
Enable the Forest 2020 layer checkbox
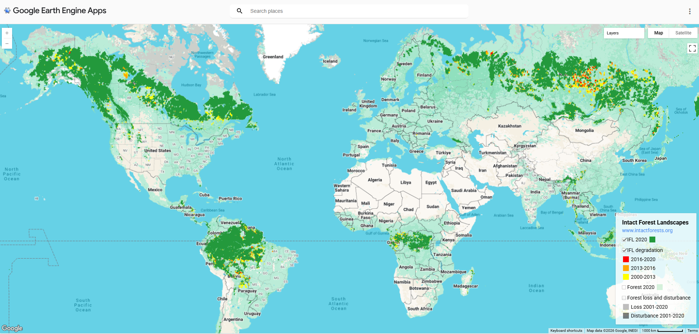tap(624, 287)
